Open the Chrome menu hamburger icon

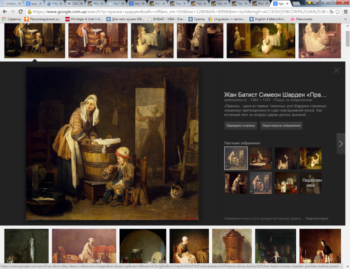pyautogui.click(x=345, y=12)
